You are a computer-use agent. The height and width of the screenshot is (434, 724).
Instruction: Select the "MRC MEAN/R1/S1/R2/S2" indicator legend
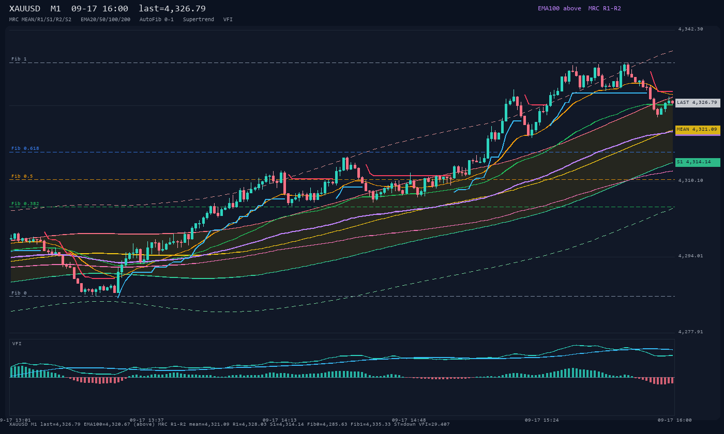(x=40, y=19)
